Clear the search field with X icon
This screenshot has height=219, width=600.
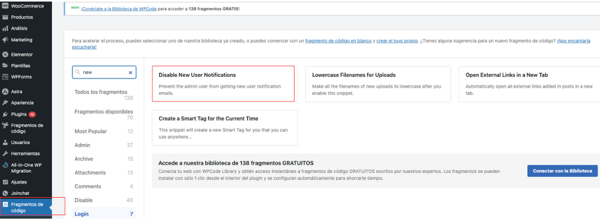[131, 72]
